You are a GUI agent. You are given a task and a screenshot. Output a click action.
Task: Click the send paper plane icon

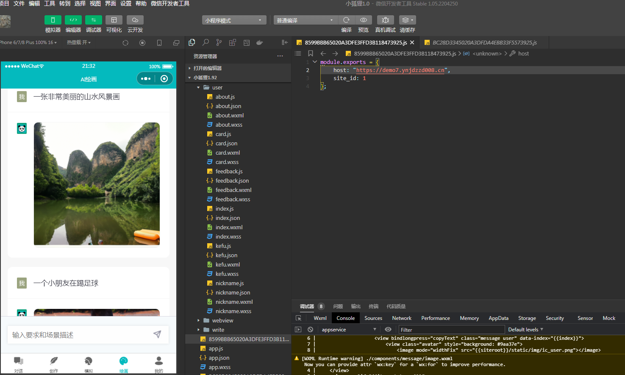pyautogui.click(x=157, y=334)
